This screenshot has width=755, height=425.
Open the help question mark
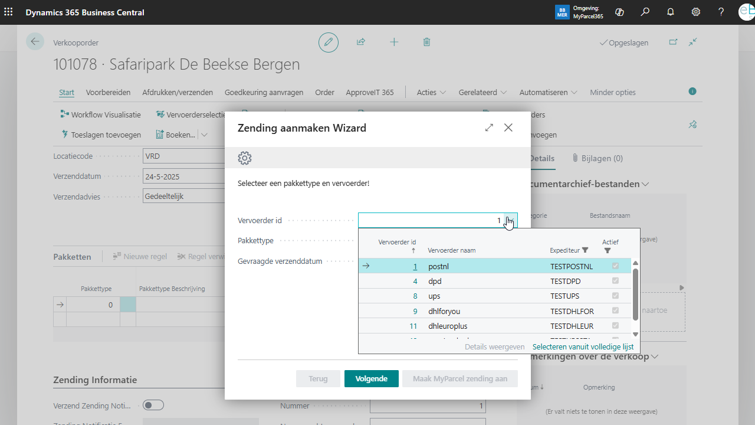point(721,12)
